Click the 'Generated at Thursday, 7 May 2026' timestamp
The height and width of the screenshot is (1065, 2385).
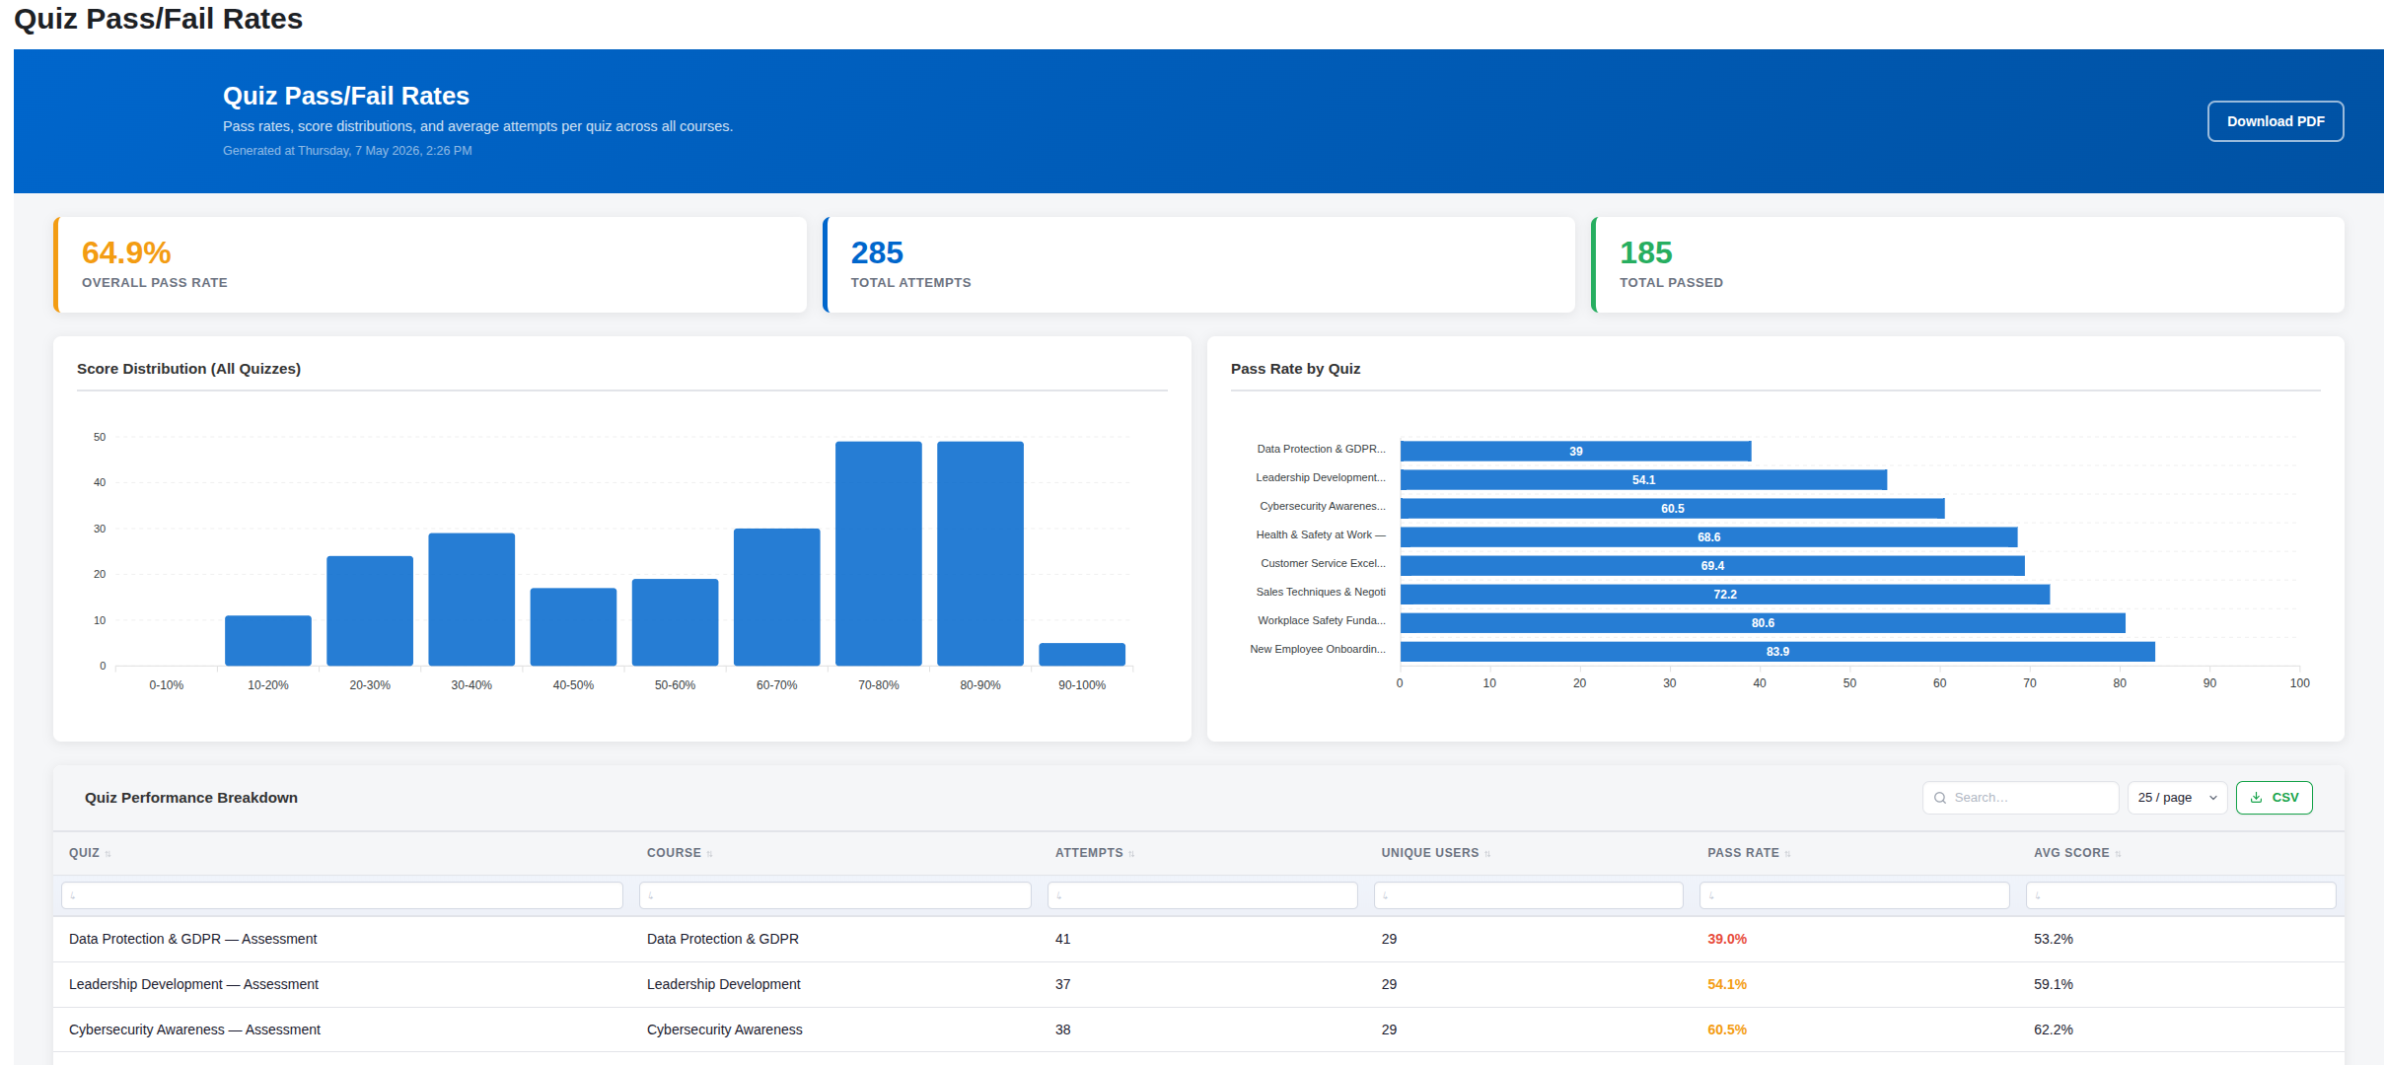click(x=347, y=151)
